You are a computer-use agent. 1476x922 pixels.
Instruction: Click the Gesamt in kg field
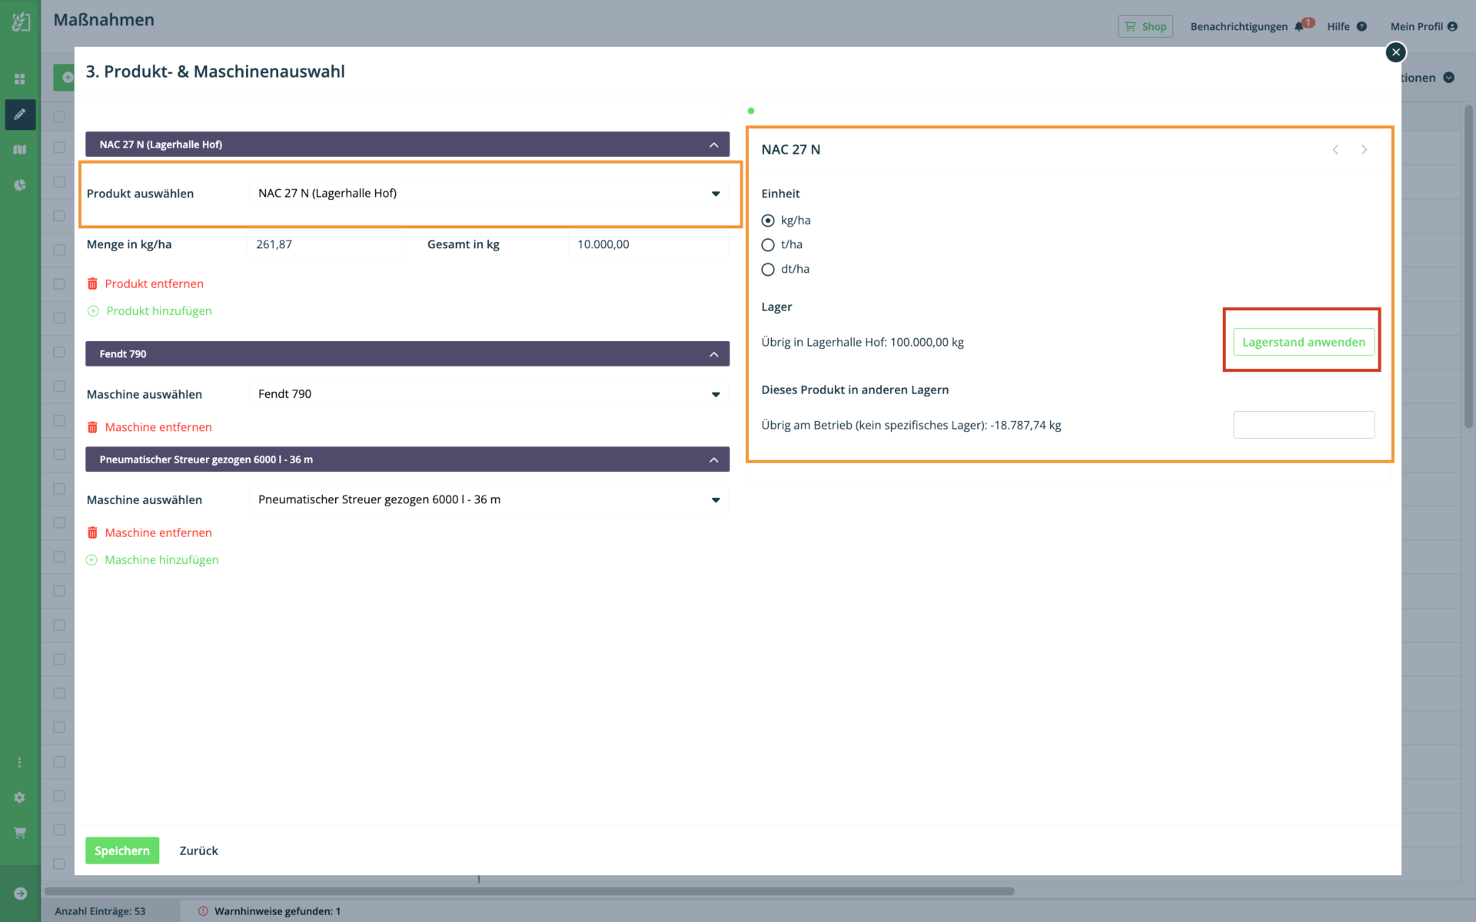[649, 244]
